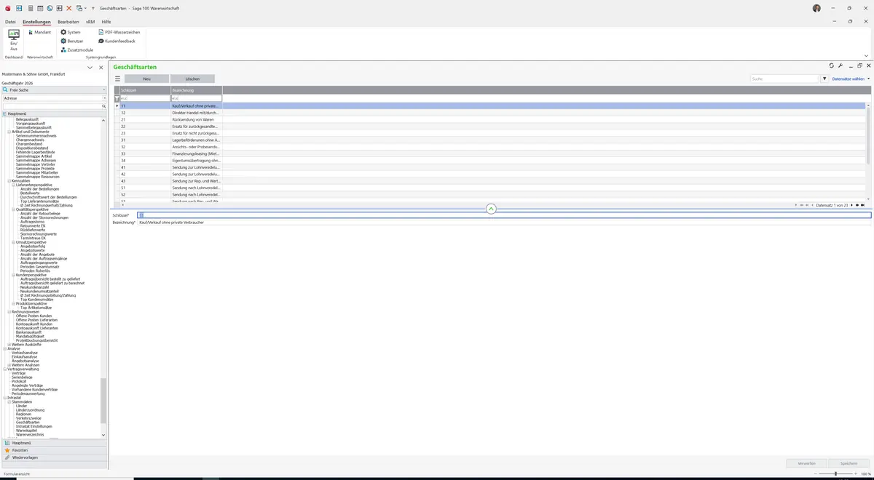The width and height of the screenshot is (874, 480).
Task: Click Löschen button
Action: click(192, 79)
